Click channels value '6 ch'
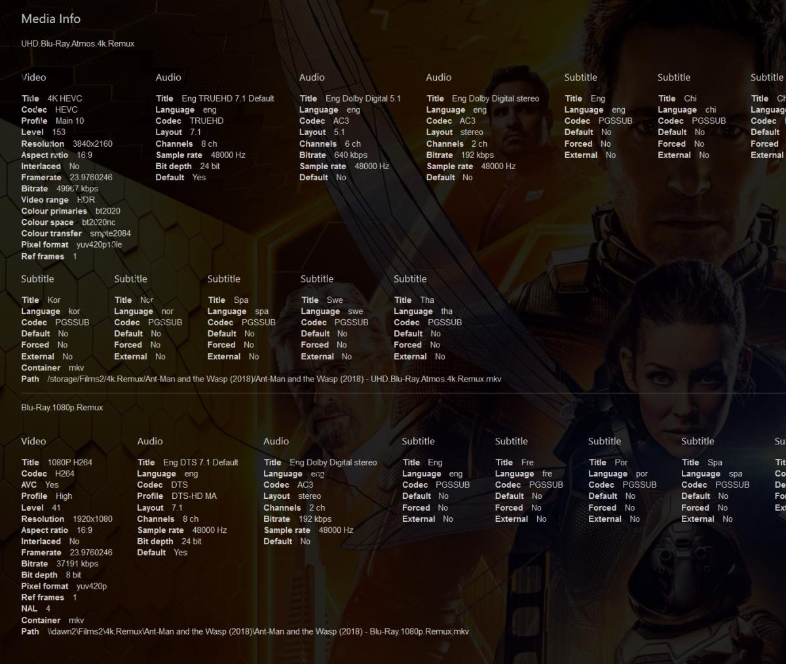 [x=352, y=144]
